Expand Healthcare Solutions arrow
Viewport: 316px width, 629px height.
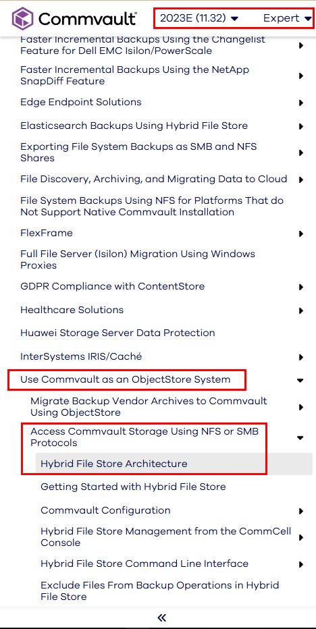pos(300,310)
